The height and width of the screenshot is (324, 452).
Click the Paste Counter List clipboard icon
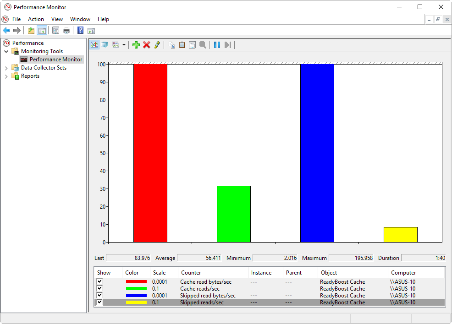tap(182, 45)
